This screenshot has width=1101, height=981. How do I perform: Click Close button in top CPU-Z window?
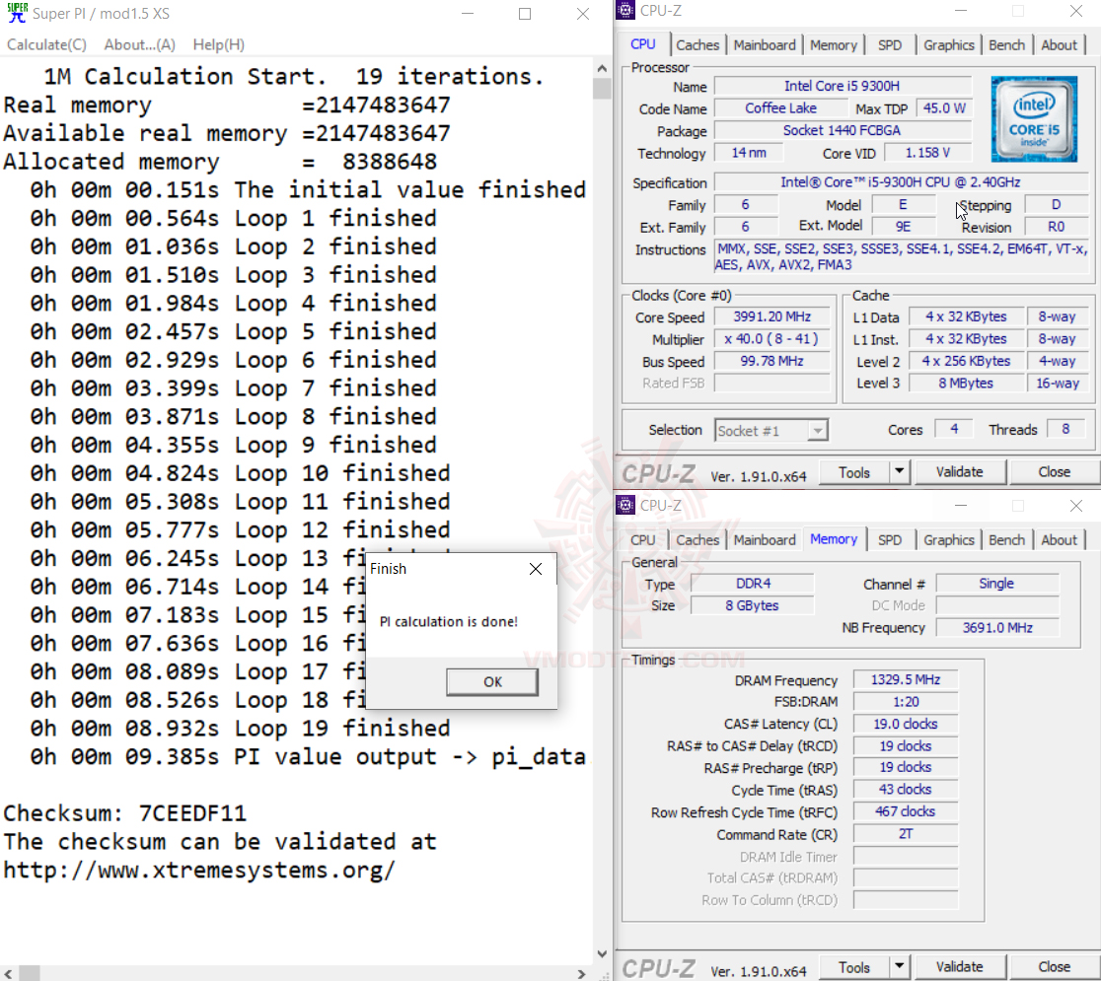click(x=1054, y=472)
